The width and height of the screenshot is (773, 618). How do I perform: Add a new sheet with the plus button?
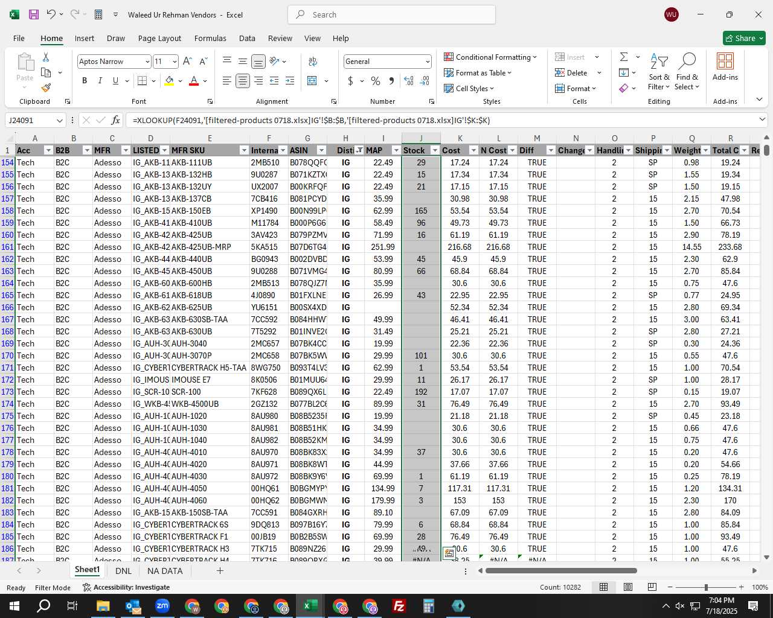220,570
